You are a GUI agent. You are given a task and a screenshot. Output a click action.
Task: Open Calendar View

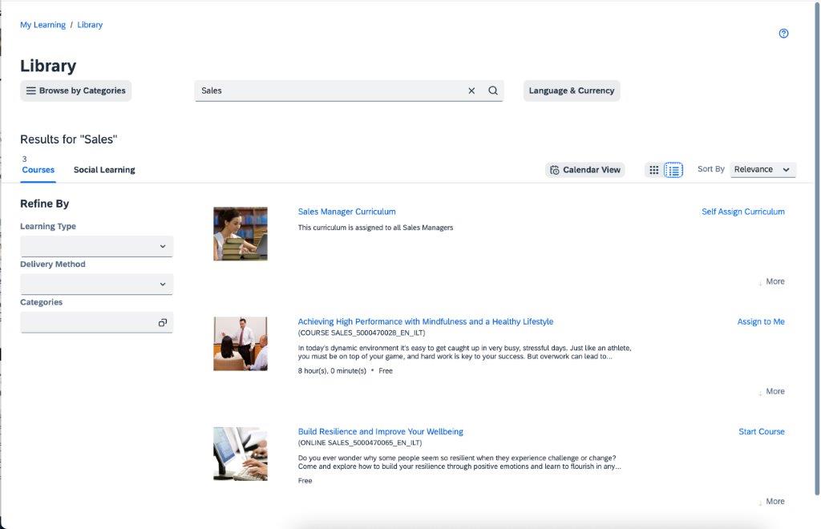pos(584,170)
